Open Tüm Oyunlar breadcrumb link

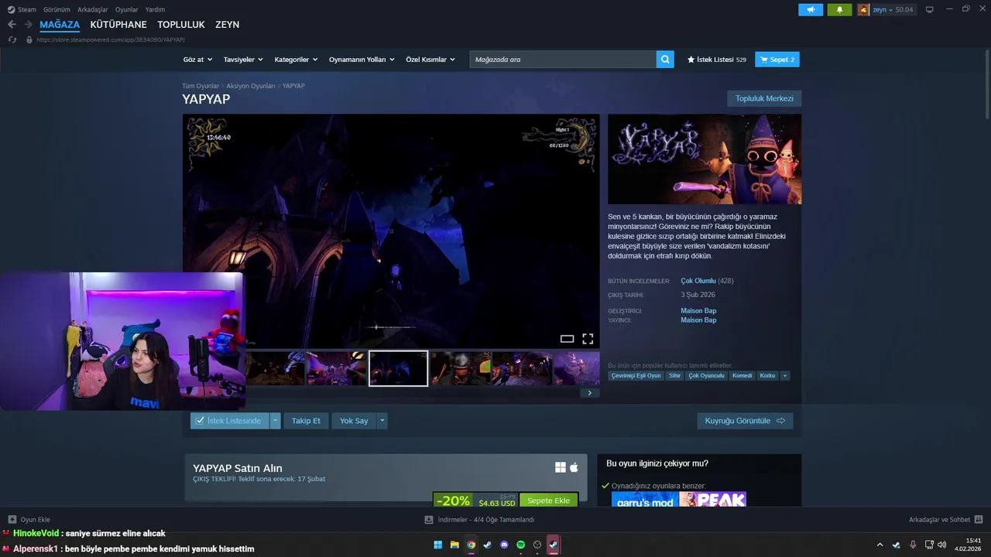tap(201, 86)
